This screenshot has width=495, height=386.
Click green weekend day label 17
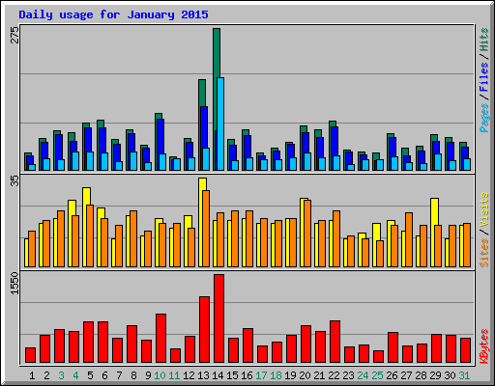(x=261, y=375)
